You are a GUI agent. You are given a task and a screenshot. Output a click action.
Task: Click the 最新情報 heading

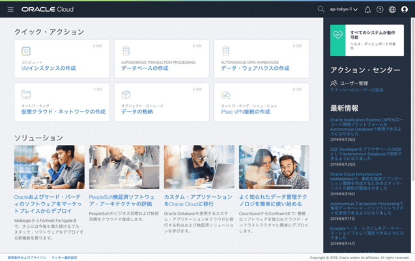pyautogui.click(x=344, y=108)
